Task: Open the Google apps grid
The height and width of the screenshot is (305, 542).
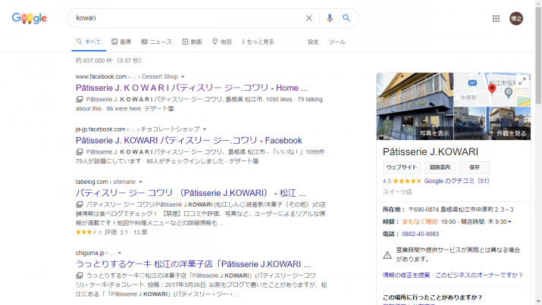Action: [x=496, y=18]
